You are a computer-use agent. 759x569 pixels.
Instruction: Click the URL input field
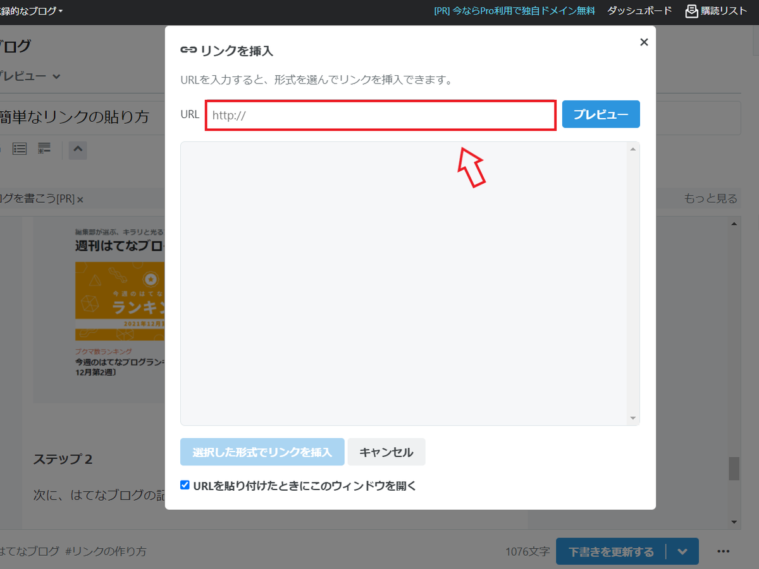click(381, 116)
